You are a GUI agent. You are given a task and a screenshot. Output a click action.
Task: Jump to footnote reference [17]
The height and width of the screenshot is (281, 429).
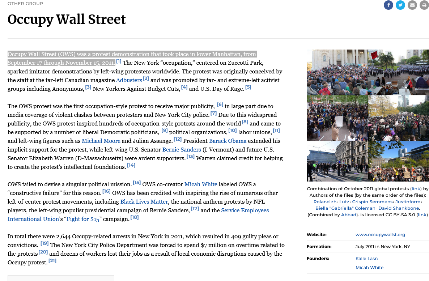195,209
